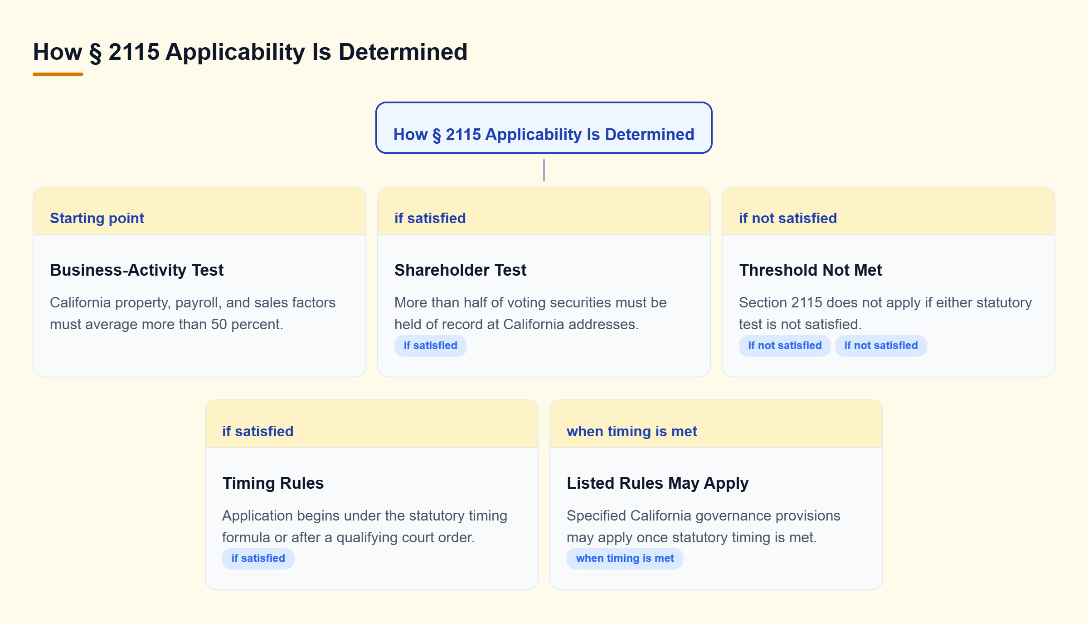This screenshot has height=623, width=1088.
Task: Select the main page heading title
Action: click(x=250, y=52)
